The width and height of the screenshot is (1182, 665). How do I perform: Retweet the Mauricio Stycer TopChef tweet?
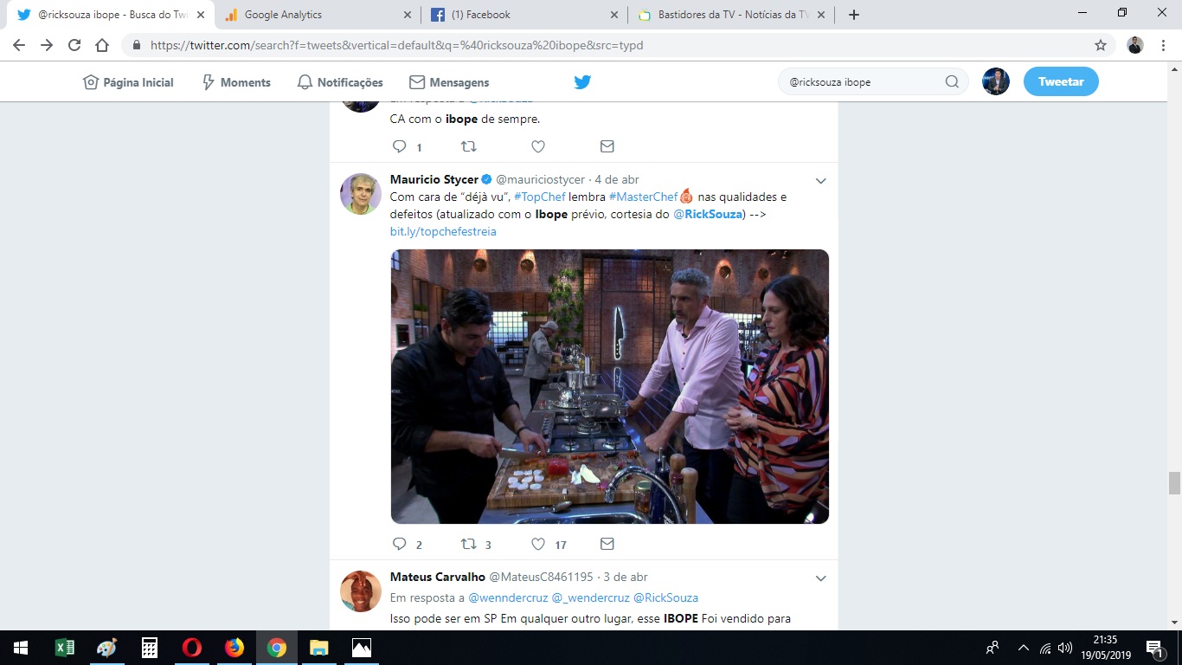(468, 545)
